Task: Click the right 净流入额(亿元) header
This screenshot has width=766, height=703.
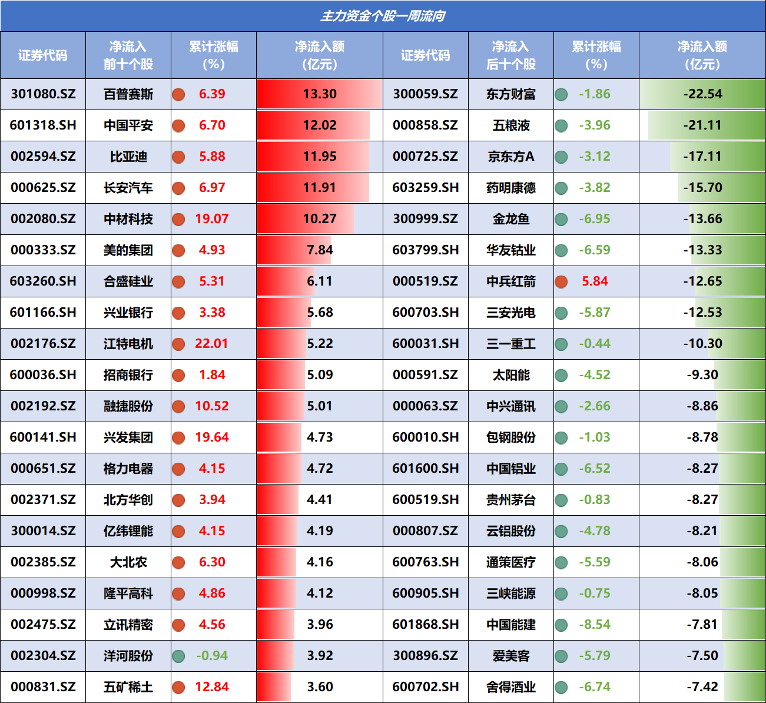Action: point(702,55)
